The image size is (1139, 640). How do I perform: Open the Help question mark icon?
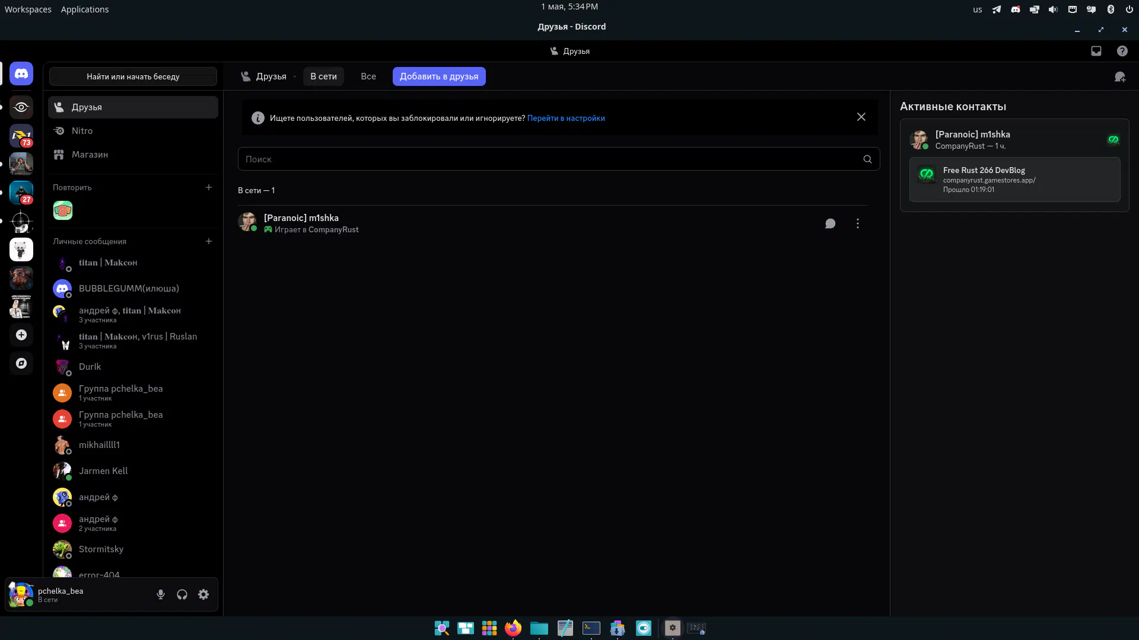click(1122, 51)
